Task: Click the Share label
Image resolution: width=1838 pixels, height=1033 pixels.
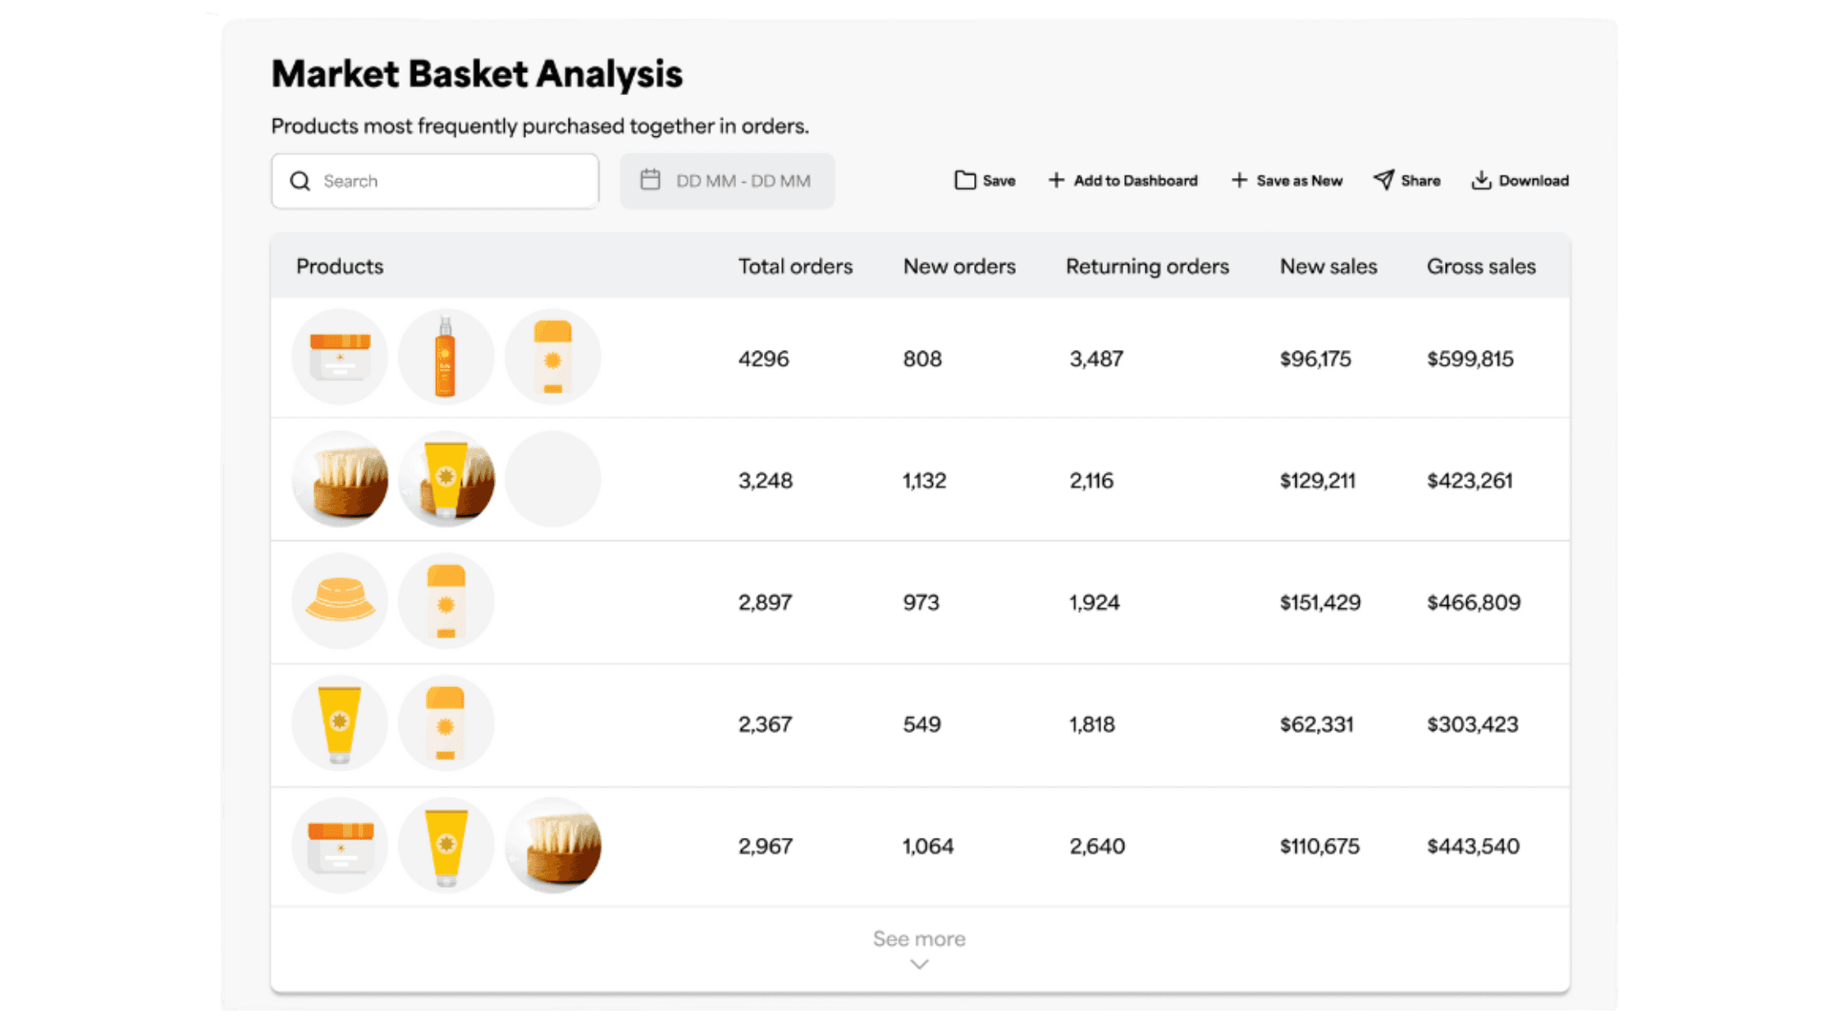Action: coord(1420,180)
